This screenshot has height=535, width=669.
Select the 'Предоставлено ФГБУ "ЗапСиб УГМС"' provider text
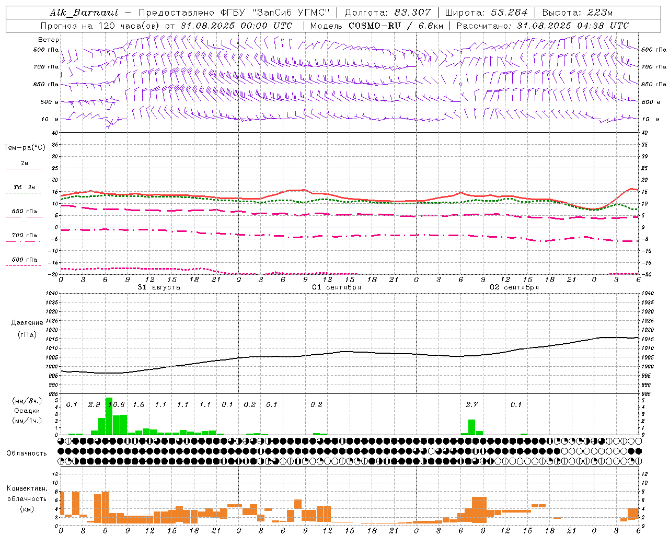point(233,13)
